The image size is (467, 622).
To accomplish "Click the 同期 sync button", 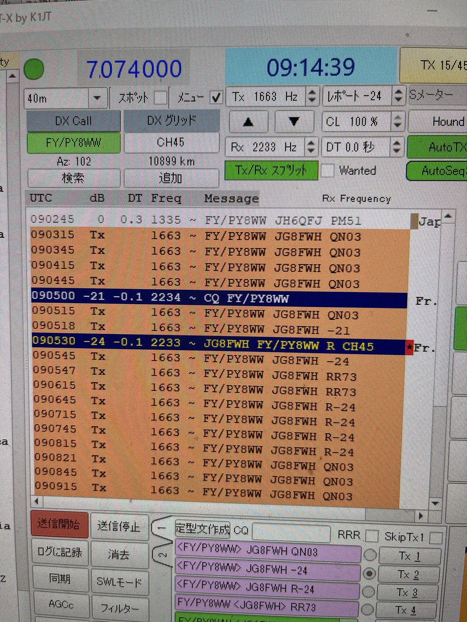I will point(59,578).
